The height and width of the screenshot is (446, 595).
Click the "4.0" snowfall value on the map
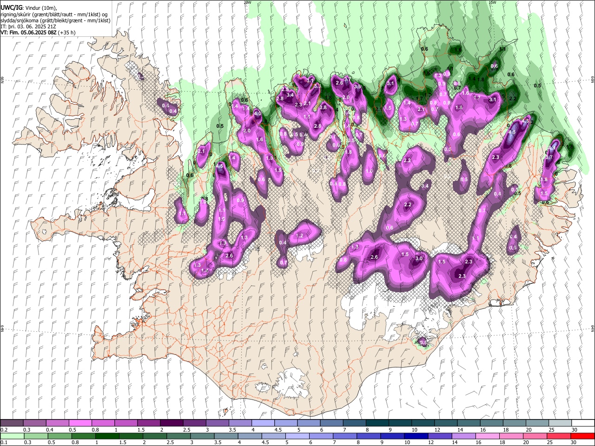click(x=258, y=113)
